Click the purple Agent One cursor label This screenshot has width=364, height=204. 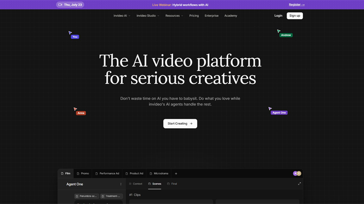pos(279,112)
